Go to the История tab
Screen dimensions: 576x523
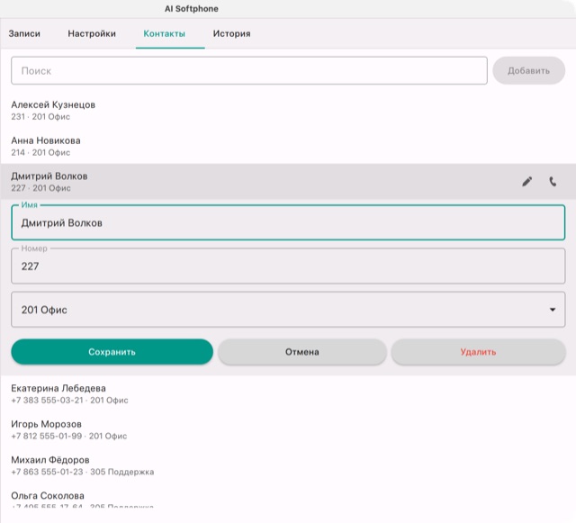[x=232, y=33]
